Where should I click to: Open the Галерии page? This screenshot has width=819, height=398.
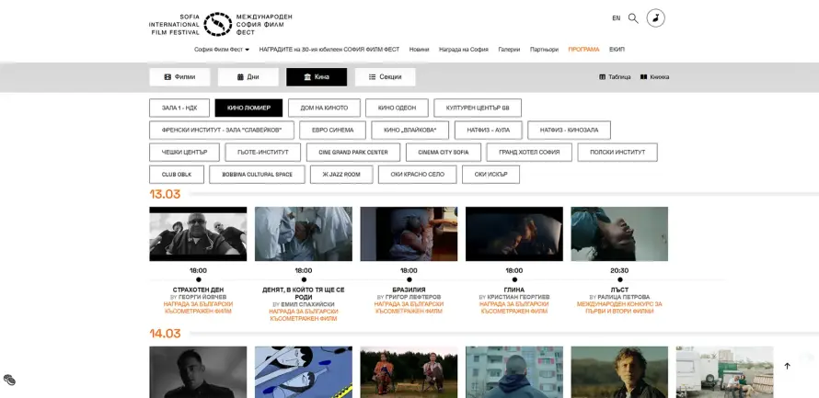pos(509,50)
